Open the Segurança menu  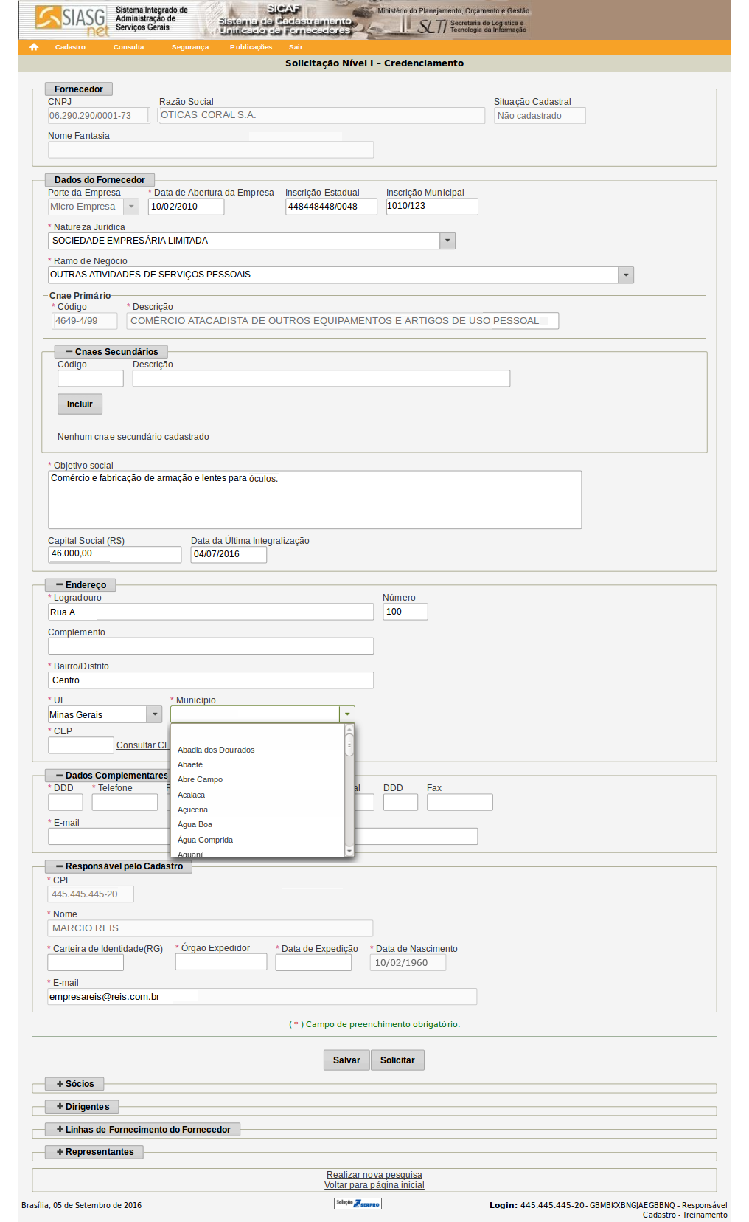coord(190,47)
